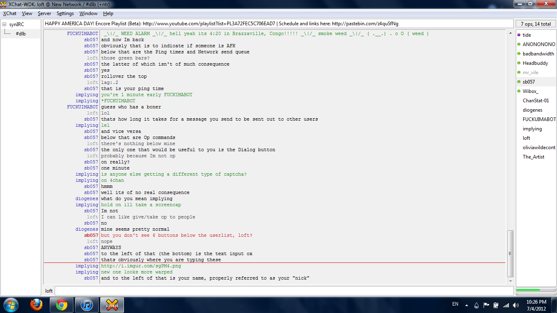The height and width of the screenshot is (313, 557).
Task: Open the volume speaker tray icon
Action: point(516,305)
